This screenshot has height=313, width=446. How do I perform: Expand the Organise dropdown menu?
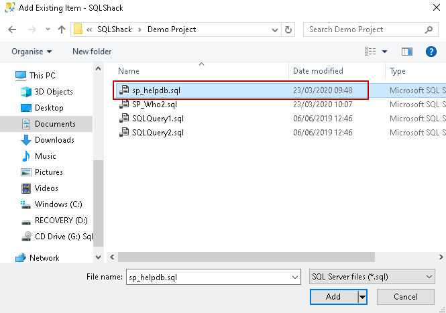(32, 52)
